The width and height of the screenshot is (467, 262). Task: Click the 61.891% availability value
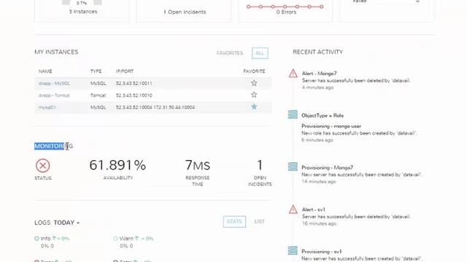(117, 165)
